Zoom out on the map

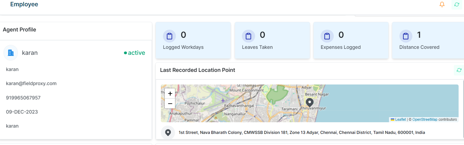click(x=170, y=104)
